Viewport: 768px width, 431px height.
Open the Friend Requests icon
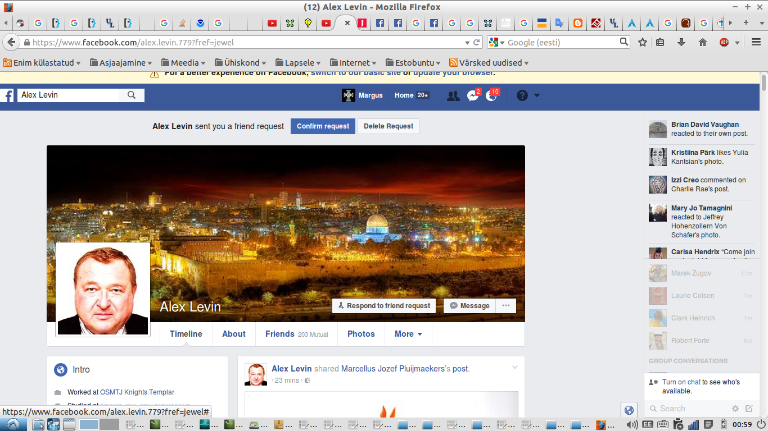point(453,95)
